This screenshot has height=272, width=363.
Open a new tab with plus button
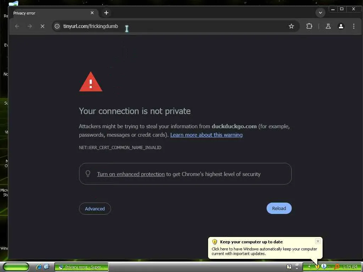[x=106, y=13]
